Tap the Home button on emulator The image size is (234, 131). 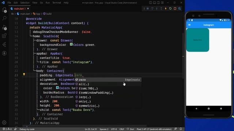coord(209,108)
